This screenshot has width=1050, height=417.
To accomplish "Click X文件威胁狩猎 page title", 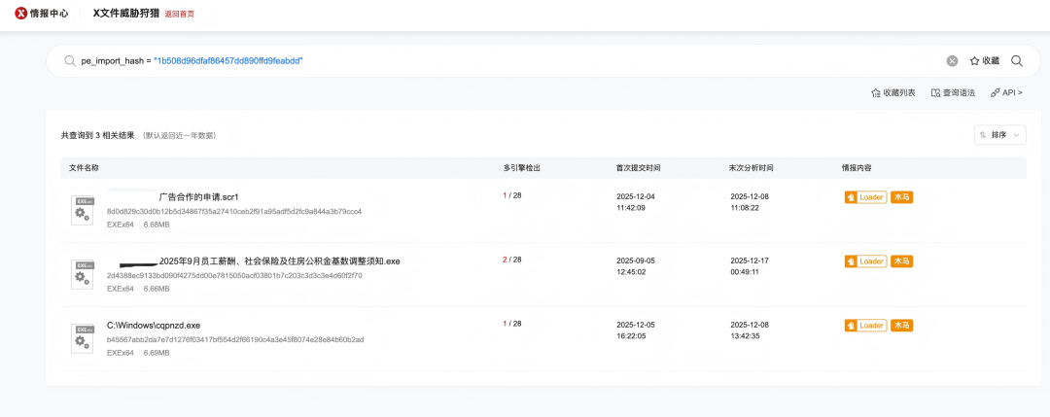I will point(125,14).
